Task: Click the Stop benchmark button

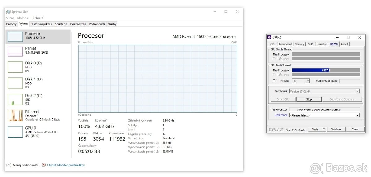Action: tap(309, 99)
